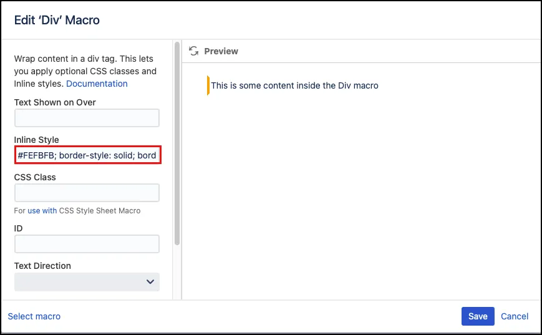The image size is (542, 335).
Task: Click the 'Edit 'Div' Macro' title
Action: [57, 20]
